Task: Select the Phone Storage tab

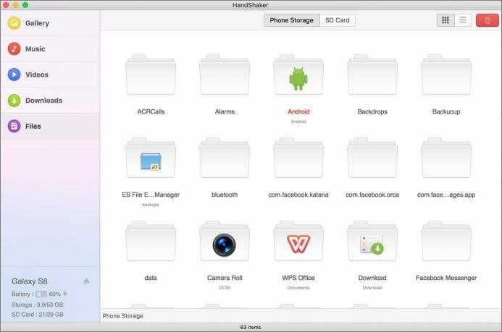Action: coord(291,20)
